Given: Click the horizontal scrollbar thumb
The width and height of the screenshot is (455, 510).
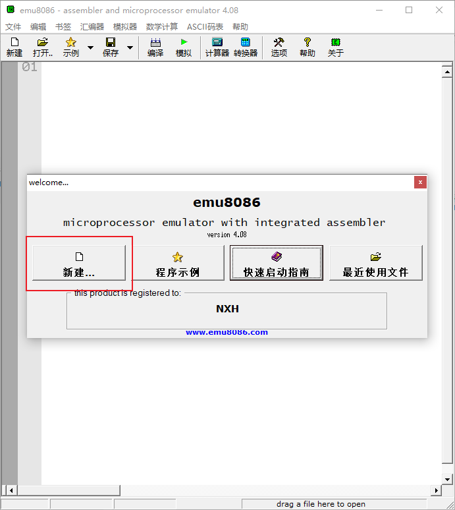Looking at the screenshot, I should tap(69, 490).
